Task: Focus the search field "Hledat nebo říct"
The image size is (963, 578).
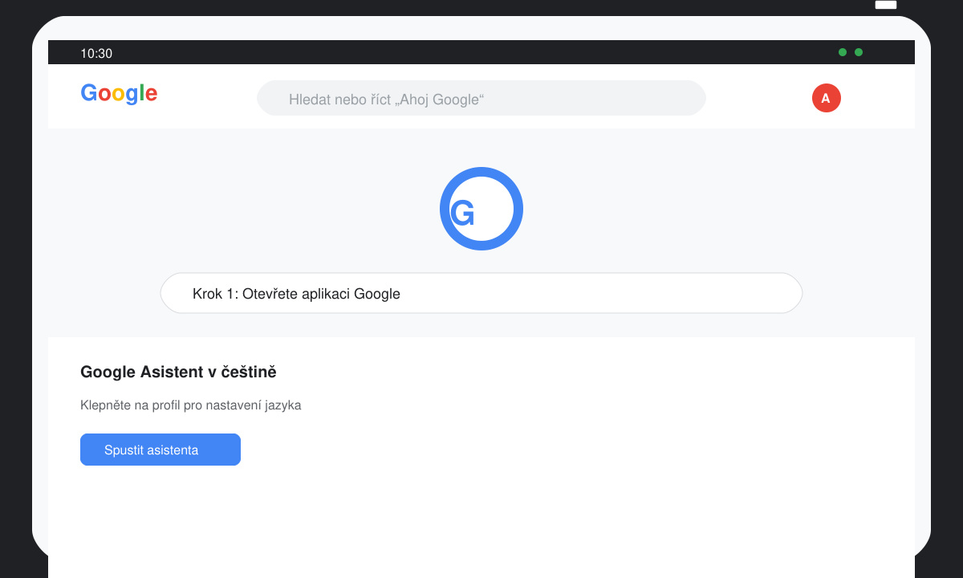Action: click(x=481, y=98)
